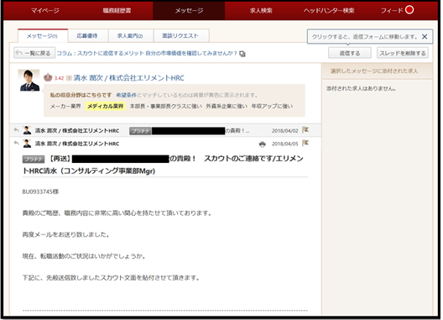Click the 私の得意分野はこちらです heading
The image size is (443, 320).
tap(81, 95)
